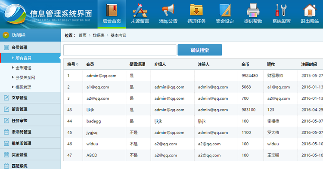323x169 pixels.
Task: Switch to 未读留言 tab label
Action: (140, 21)
